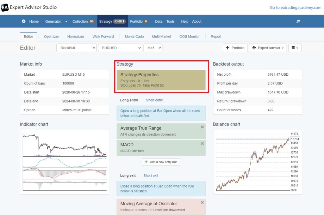Open the Portfolio 0 menu item
The height and width of the screenshot is (215, 324).
(139, 21)
